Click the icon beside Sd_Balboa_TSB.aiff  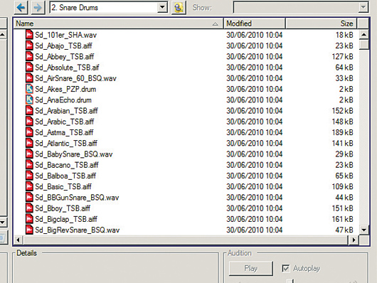coord(29,176)
